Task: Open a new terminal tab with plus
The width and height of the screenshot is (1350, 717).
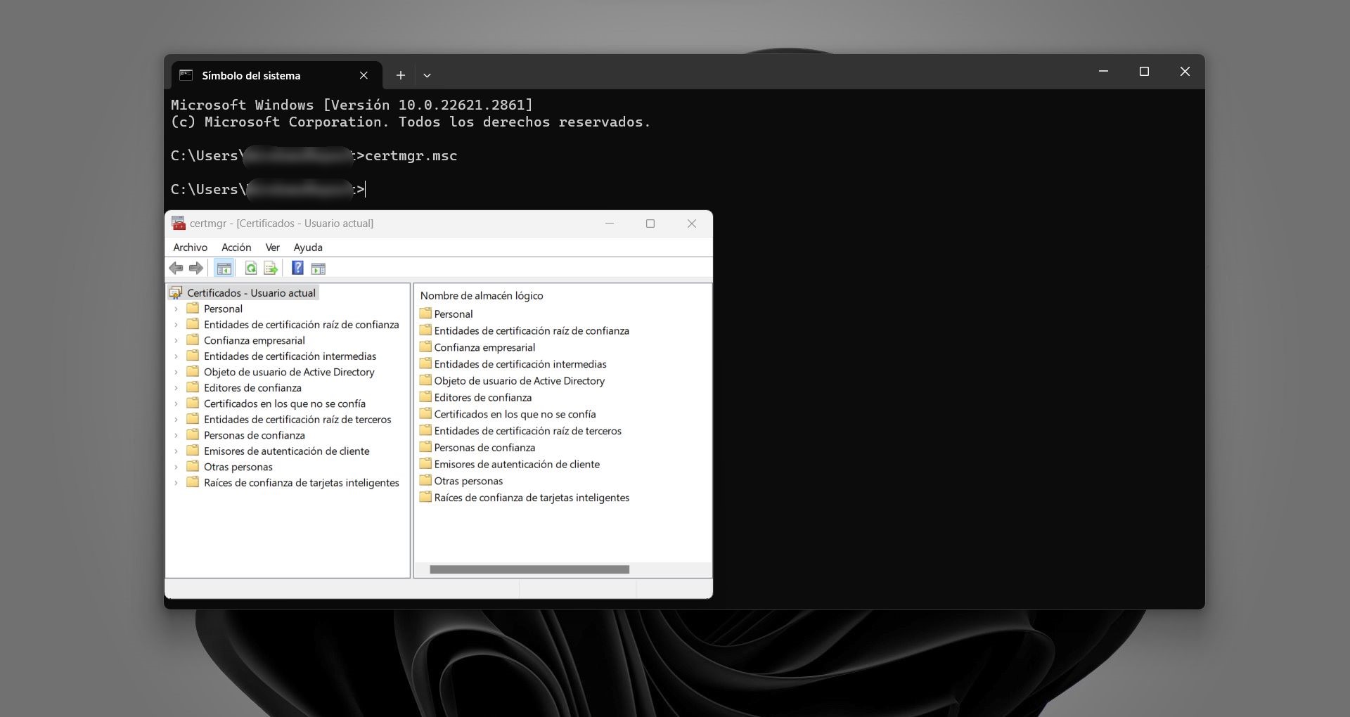Action: pos(400,75)
